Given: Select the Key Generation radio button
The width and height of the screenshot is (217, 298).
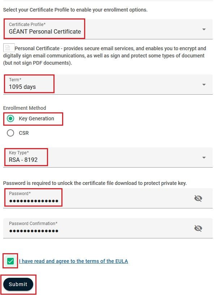Looking at the screenshot, I should pos(11,118).
